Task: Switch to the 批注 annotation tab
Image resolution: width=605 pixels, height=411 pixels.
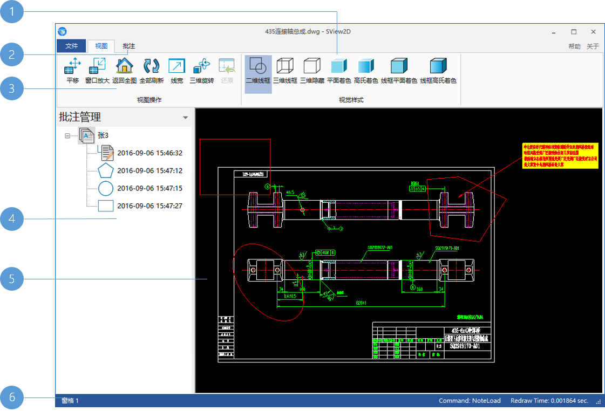Action: click(128, 46)
